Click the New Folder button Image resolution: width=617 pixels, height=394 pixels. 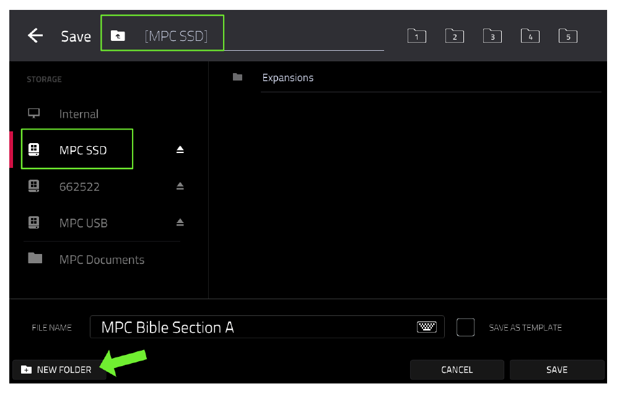(59, 370)
